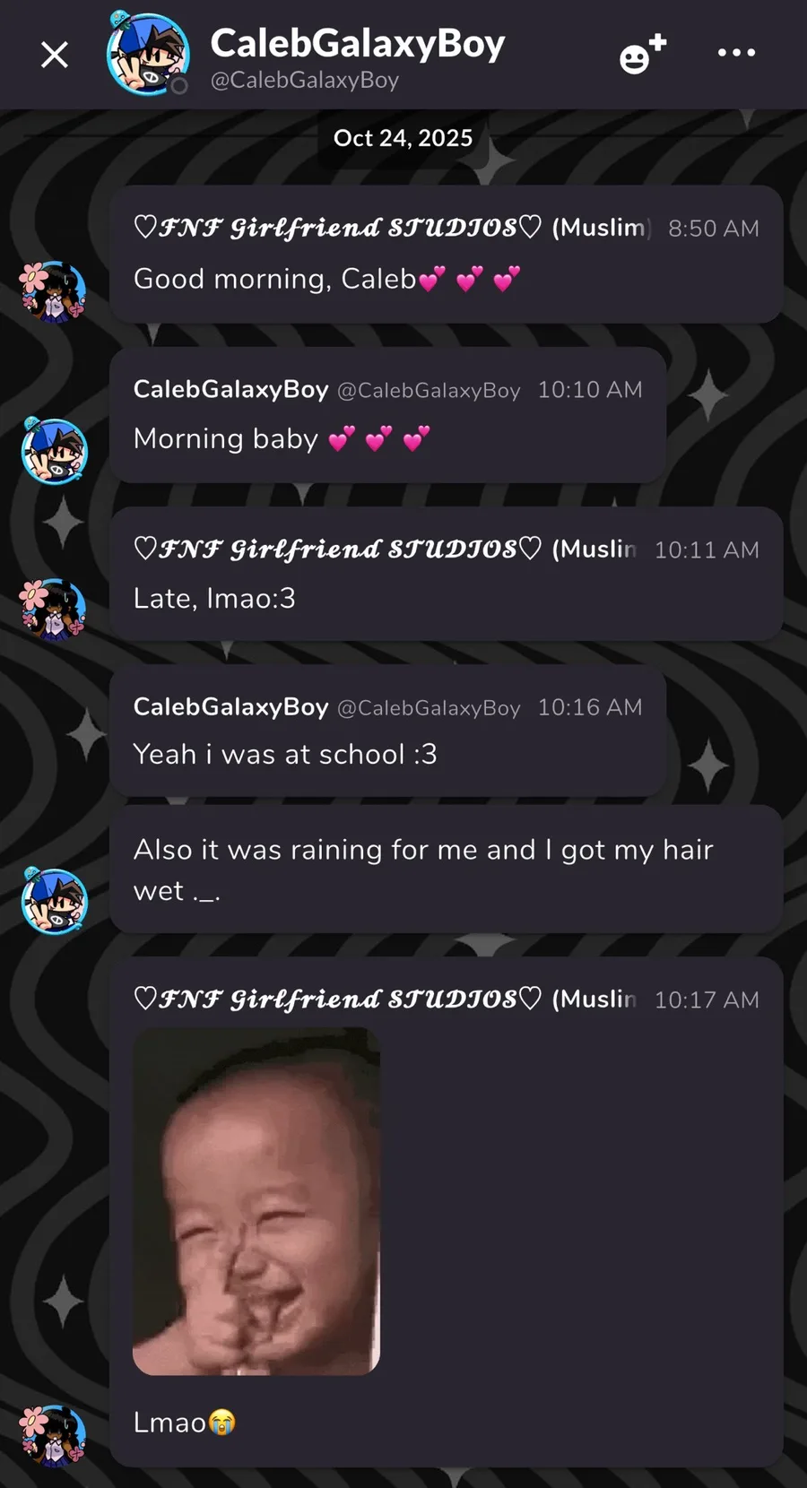Tap FNF Girlfriend avatar beside Lmao crying message
The height and width of the screenshot is (1488, 807).
click(x=53, y=1436)
